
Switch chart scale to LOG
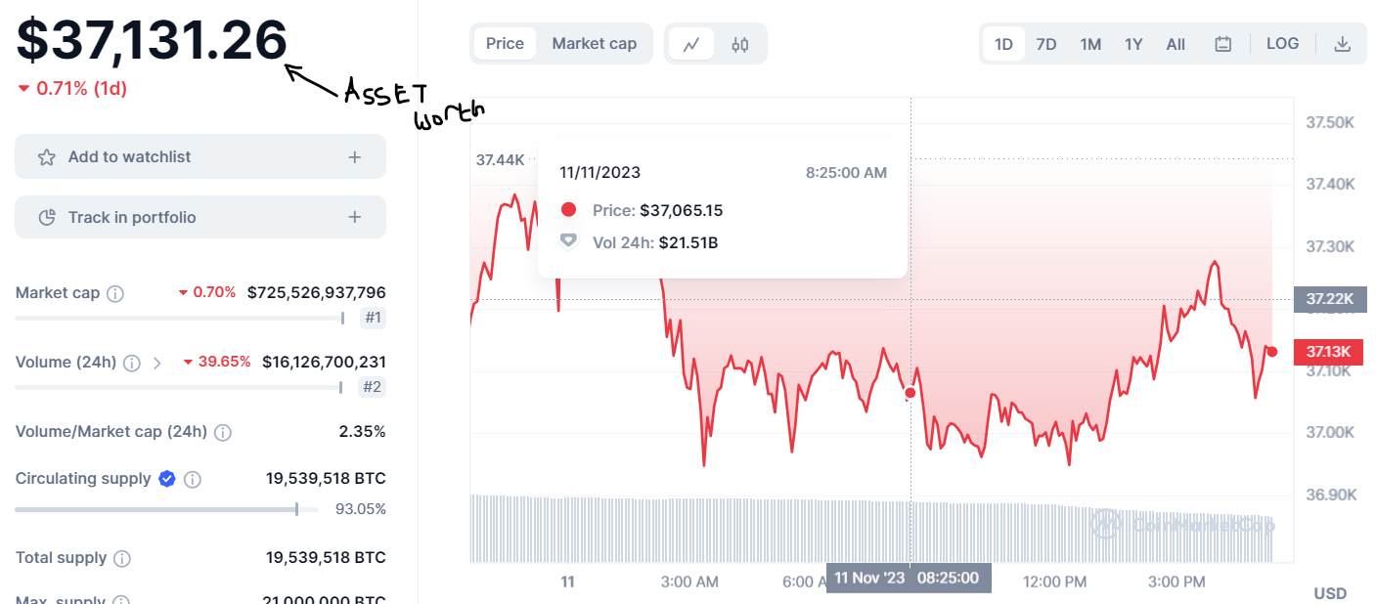coord(1282,43)
